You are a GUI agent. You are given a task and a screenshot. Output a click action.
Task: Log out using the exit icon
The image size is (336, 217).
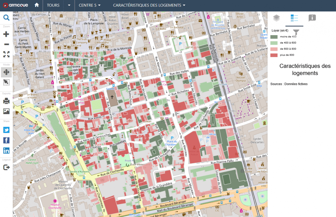click(6, 168)
